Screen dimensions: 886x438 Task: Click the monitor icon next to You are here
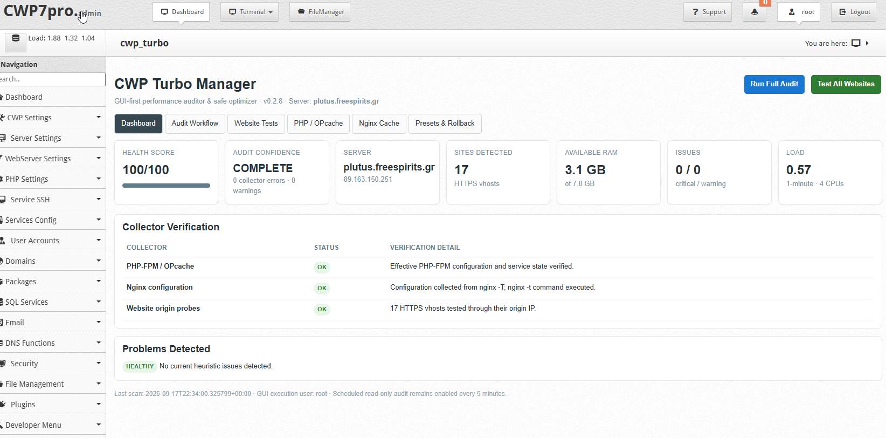(856, 43)
